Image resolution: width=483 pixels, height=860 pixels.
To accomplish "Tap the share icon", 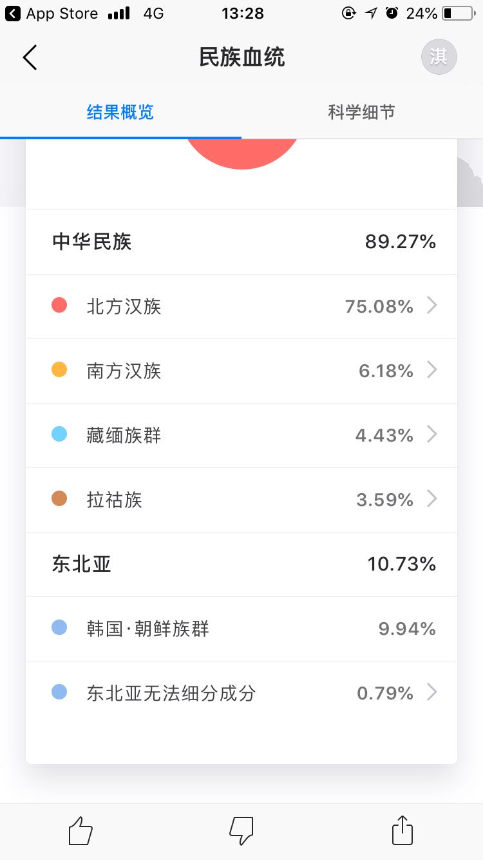I will [402, 830].
